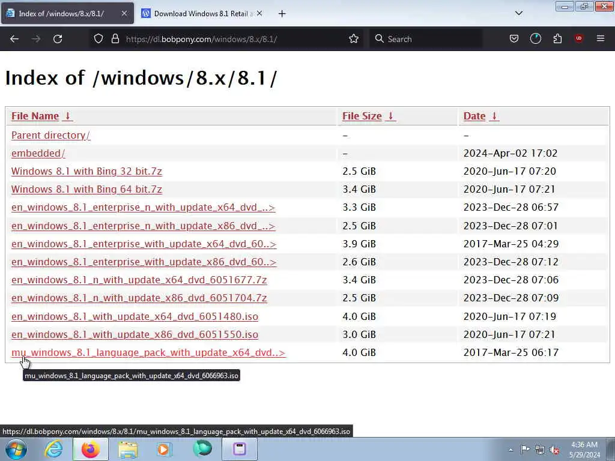Reload the current page

click(x=58, y=39)
